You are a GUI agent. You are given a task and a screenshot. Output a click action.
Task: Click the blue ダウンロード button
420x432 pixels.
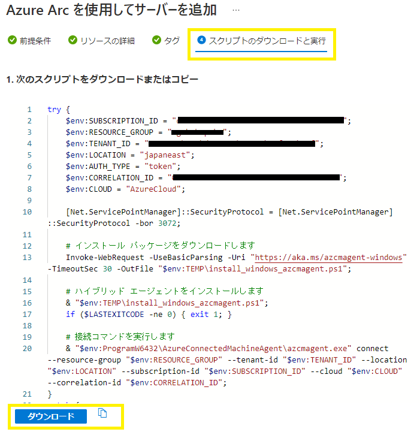coord(51,416)
